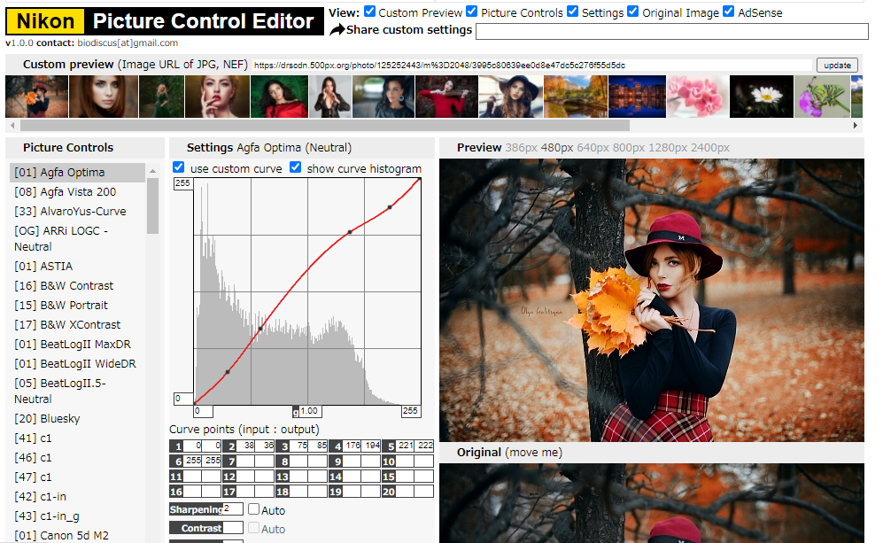
Task: Click the contact email biodiscus[at]gmail.com
Action: click(128, 43)
